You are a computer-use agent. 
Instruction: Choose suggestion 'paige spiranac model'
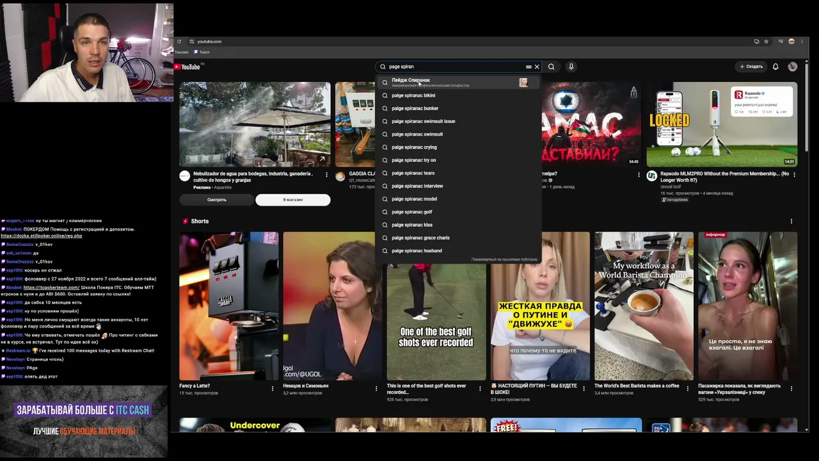[457, 199]
